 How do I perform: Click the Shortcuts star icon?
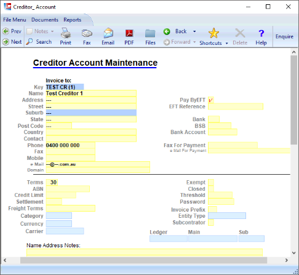(213, 33)
